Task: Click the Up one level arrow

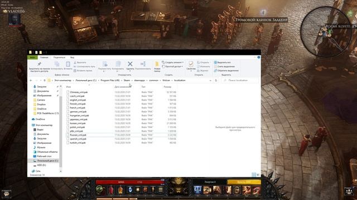Action: (45, 81)
